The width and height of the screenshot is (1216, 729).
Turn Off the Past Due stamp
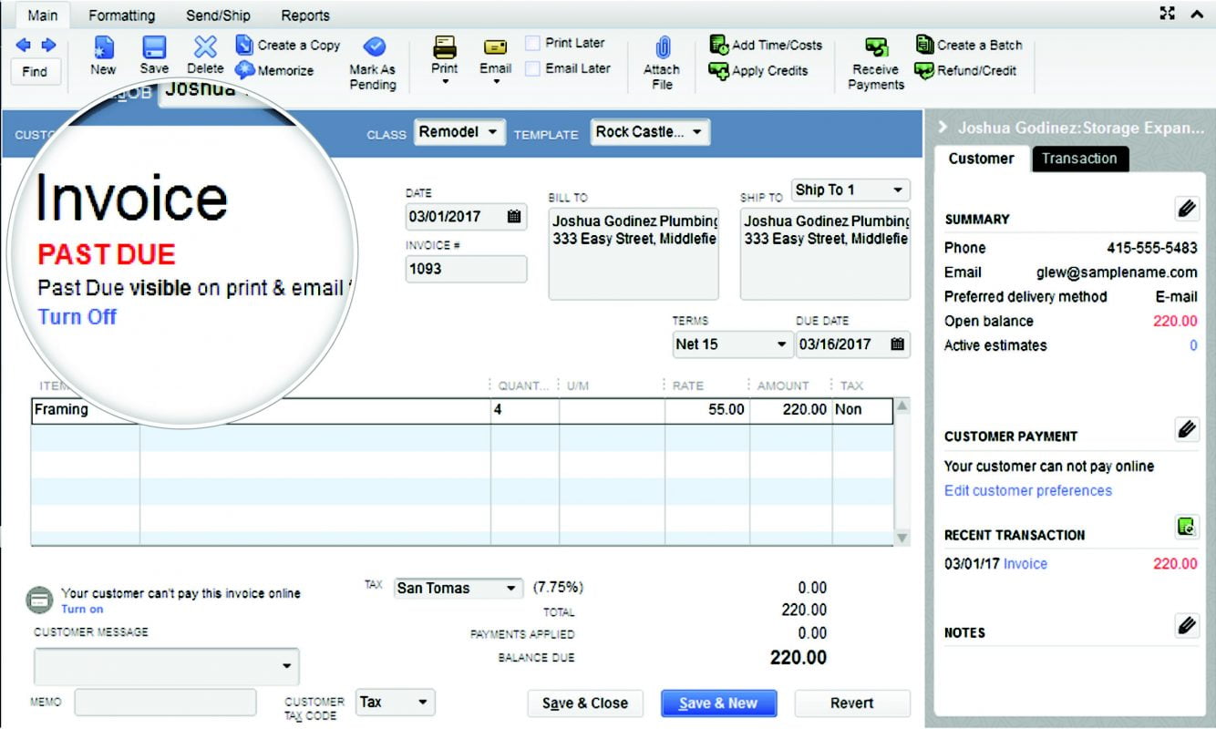[77, 317]
